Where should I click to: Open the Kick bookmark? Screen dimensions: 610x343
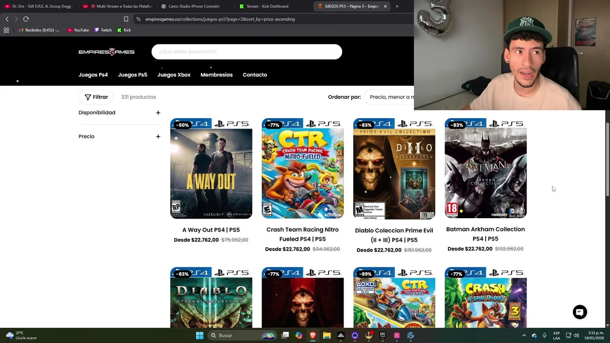point(124,30)
